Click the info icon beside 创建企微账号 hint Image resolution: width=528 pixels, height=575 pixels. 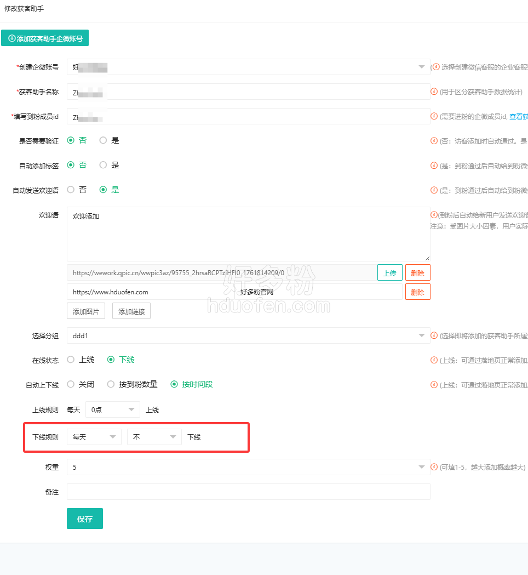click(436, 67)
